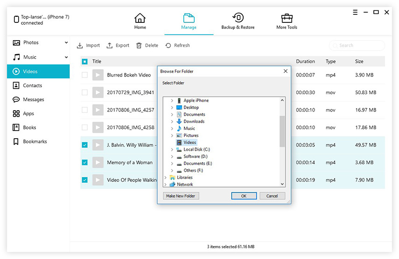399x259 pixels.
Task: Click the Import toolbar icon
Action: [x=80, y=45]
